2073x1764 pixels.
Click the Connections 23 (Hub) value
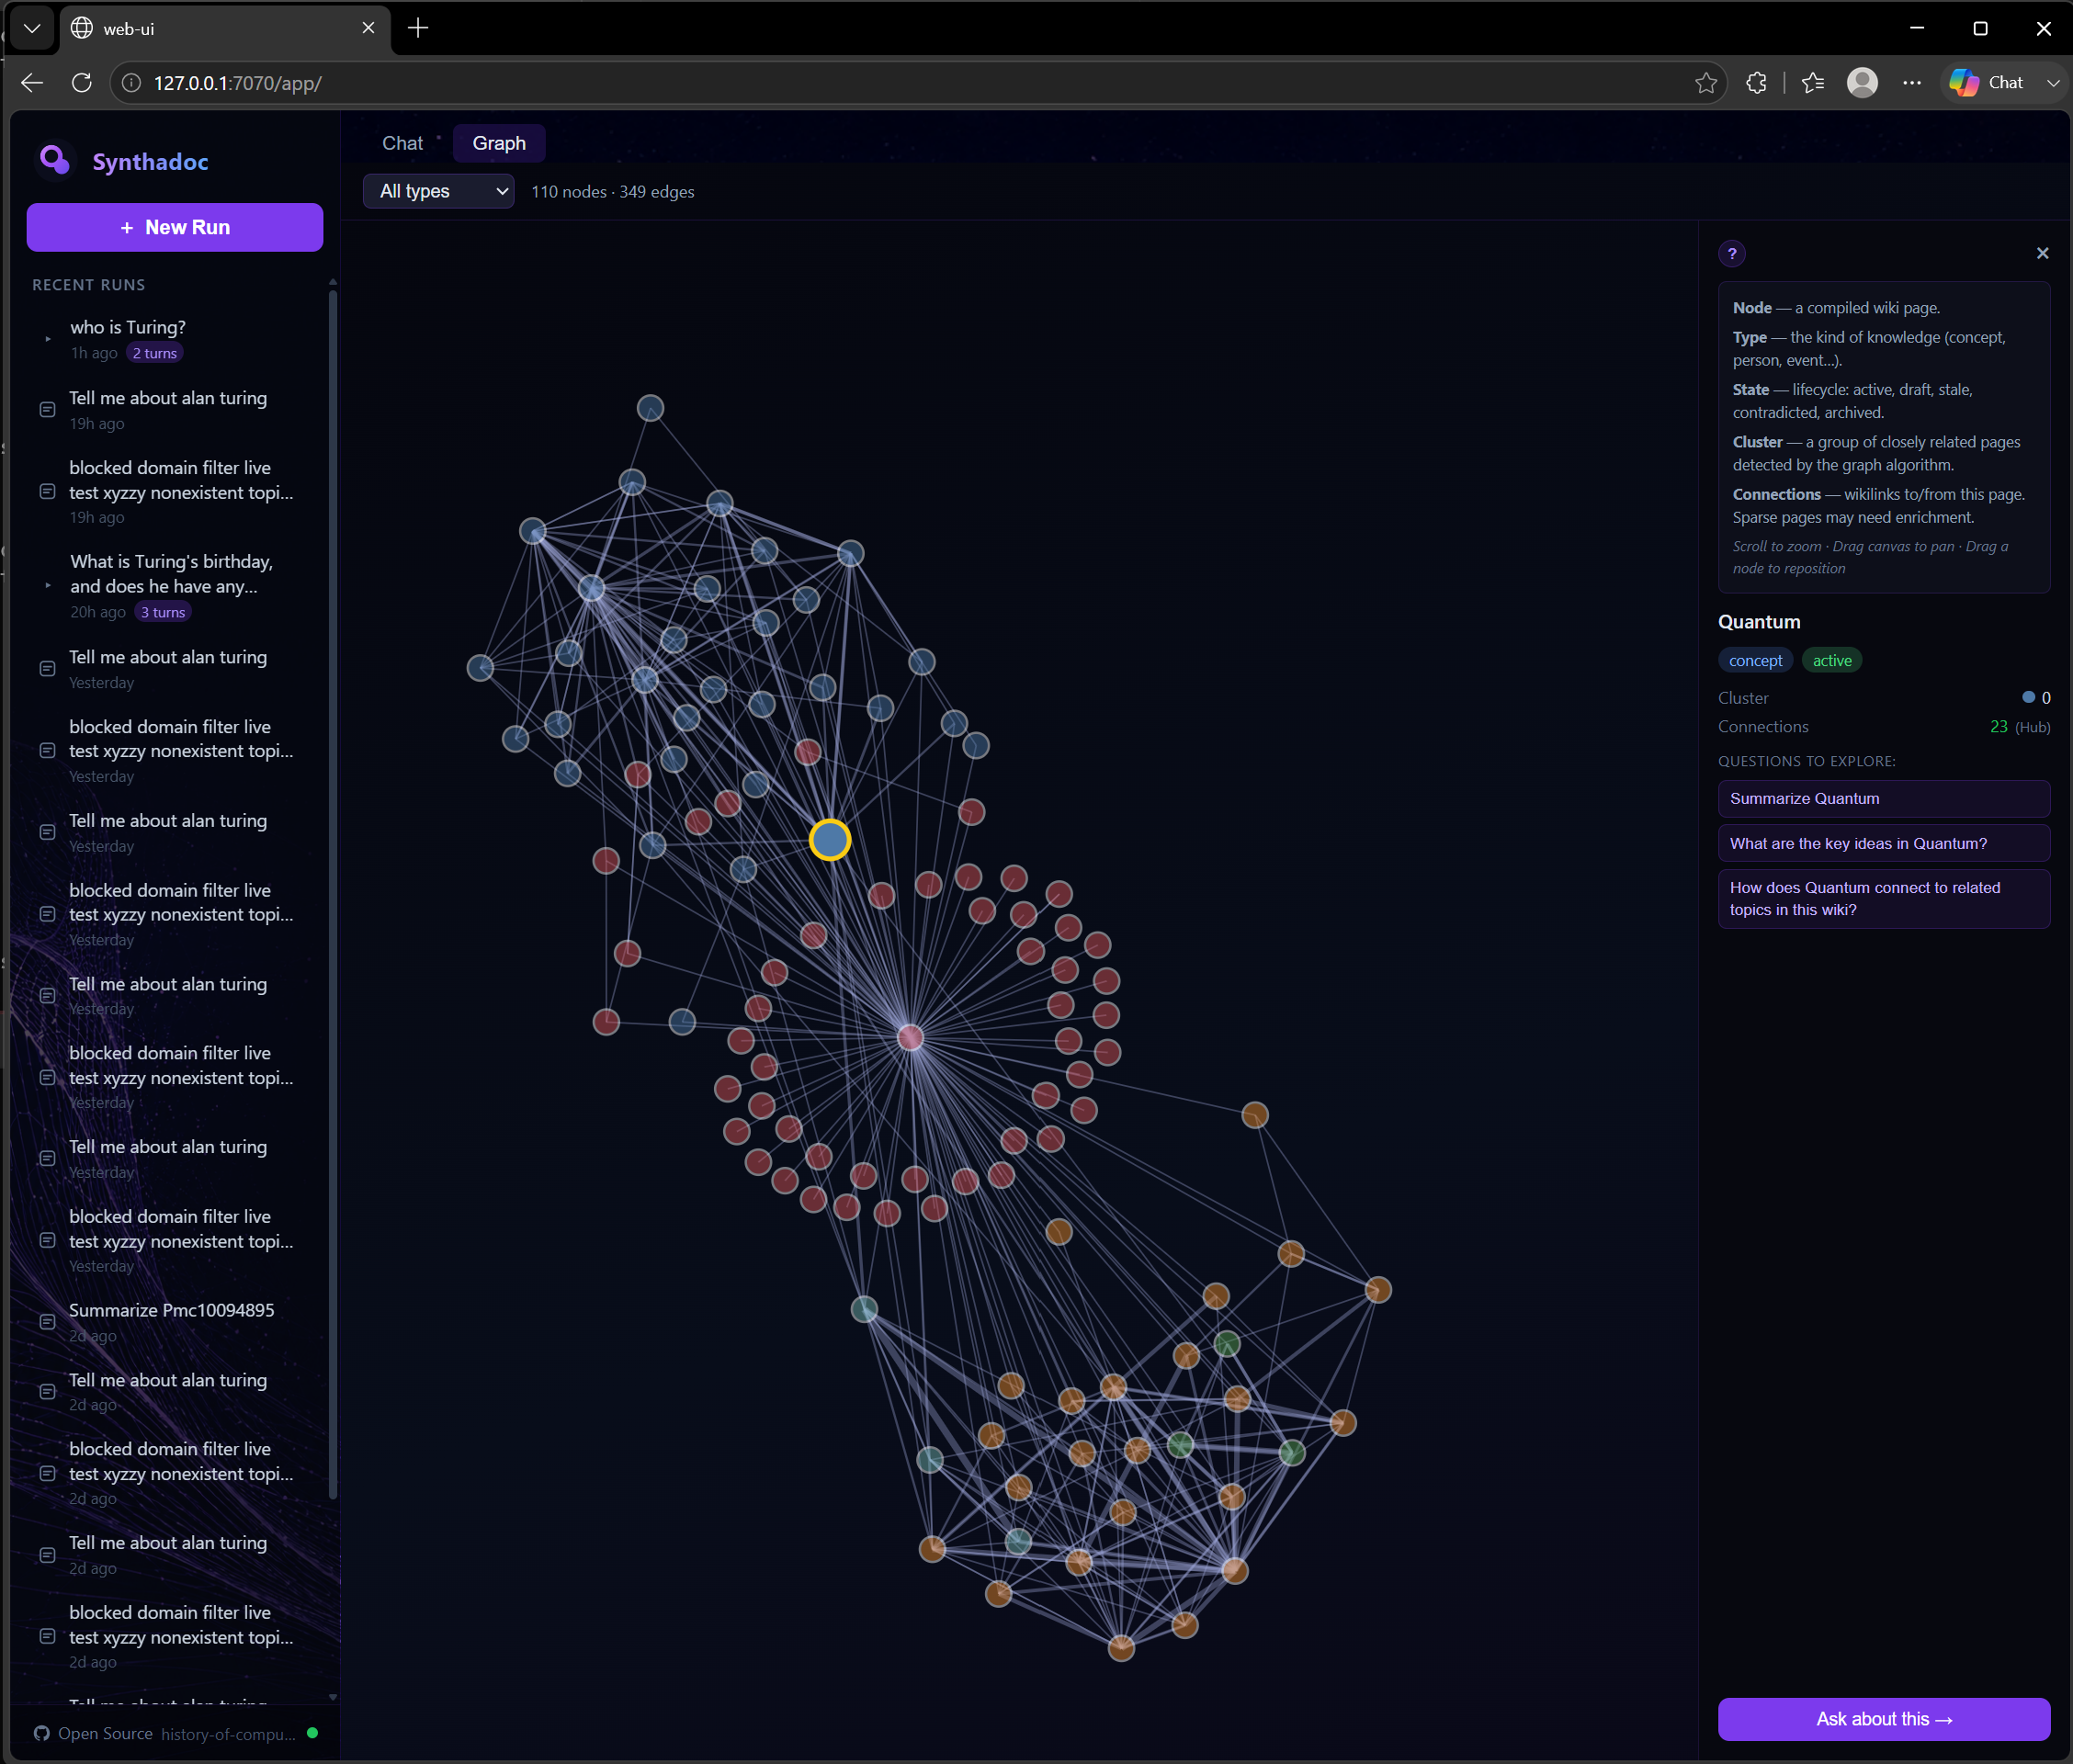[x=2020, y=726]
